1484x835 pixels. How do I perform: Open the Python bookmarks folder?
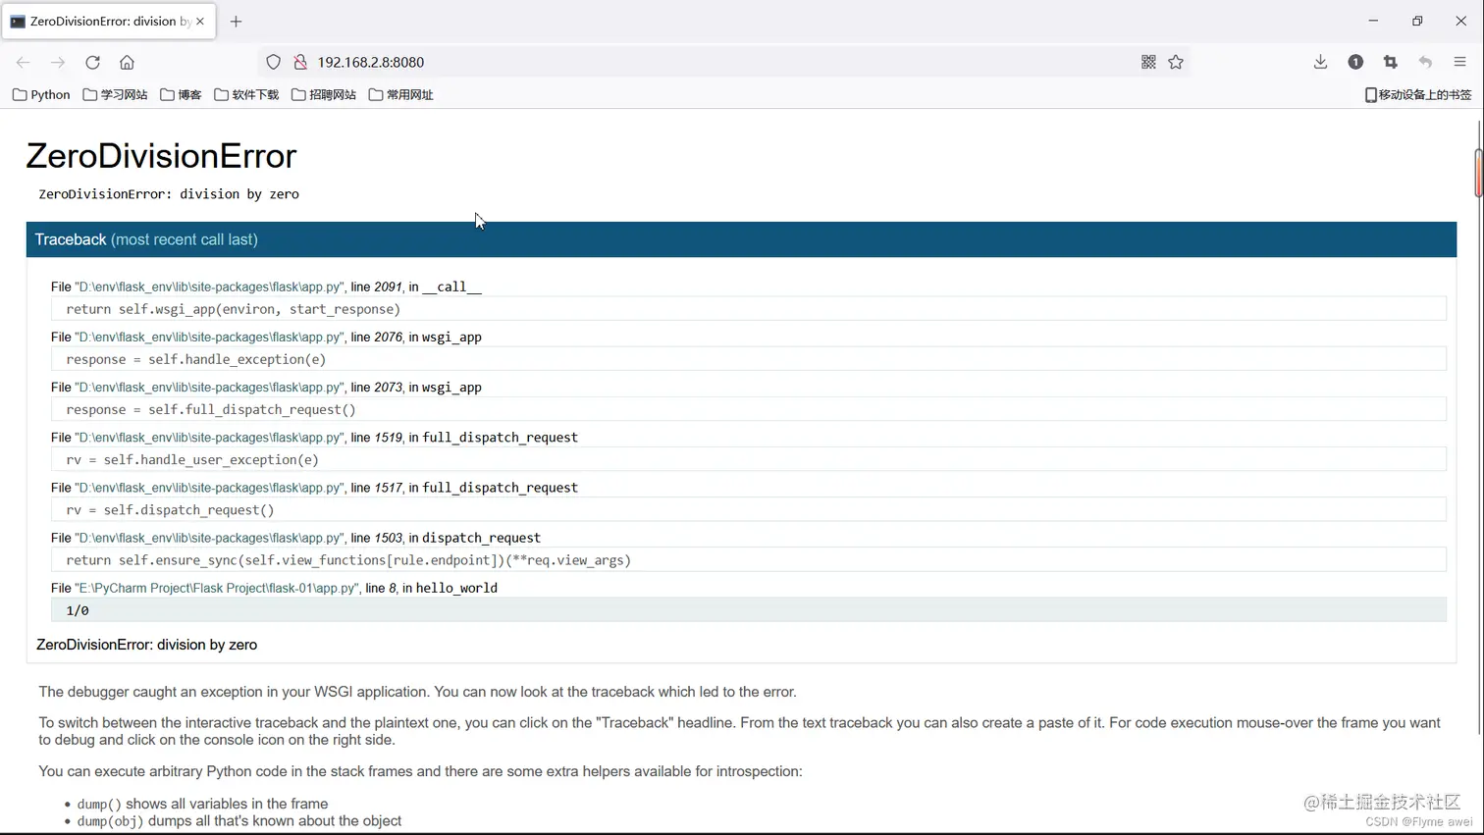[41, 94]
